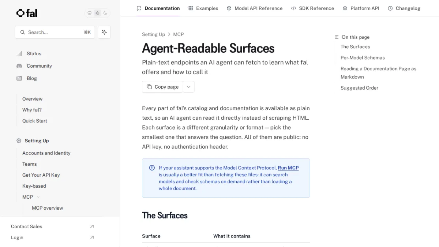
Task: Click the Platform API layers icon
Action: click(345, 8)
